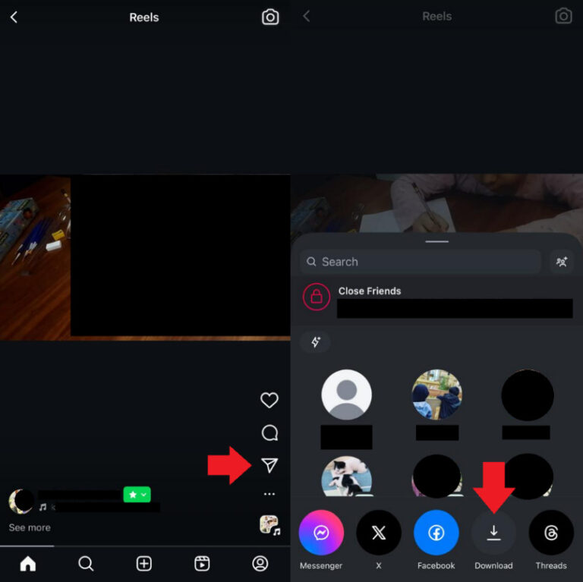Open the profile tab in bottom navigation

pos(260,564)
